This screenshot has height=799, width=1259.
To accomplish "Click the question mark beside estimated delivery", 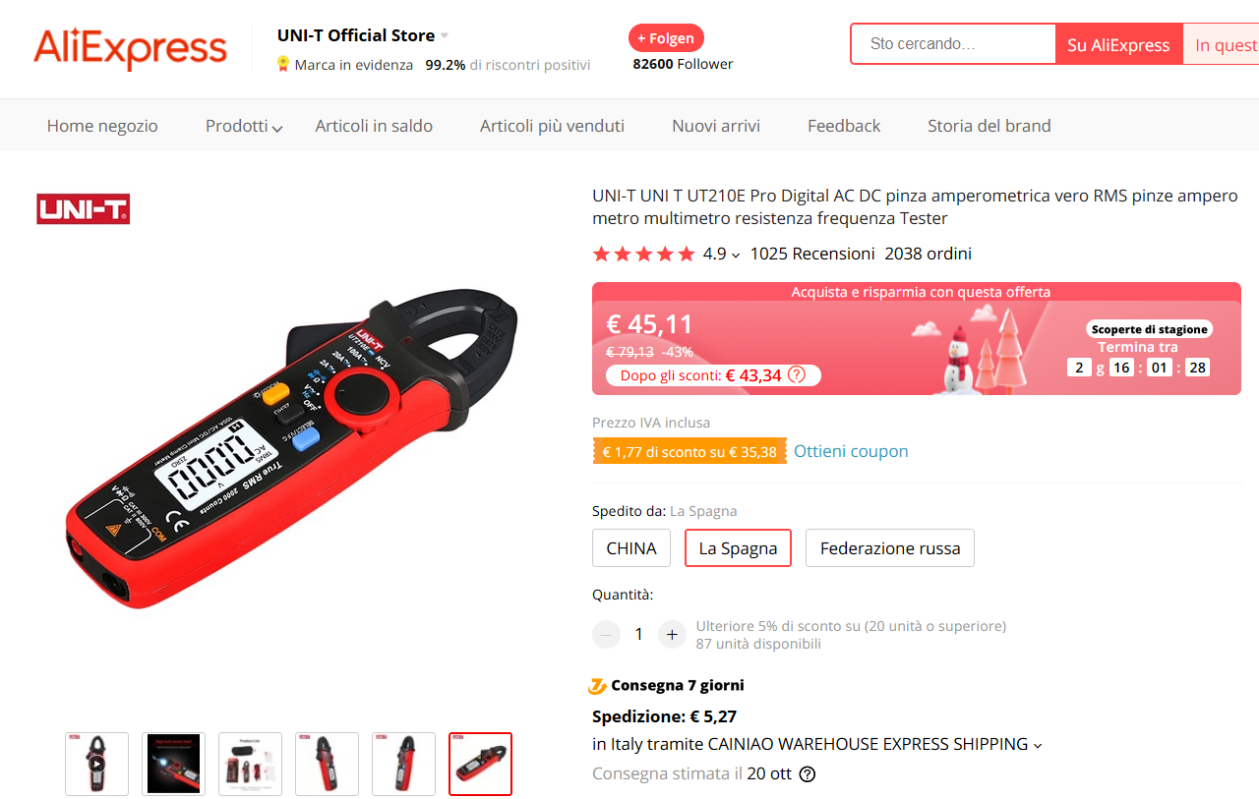I will point(808,773).
